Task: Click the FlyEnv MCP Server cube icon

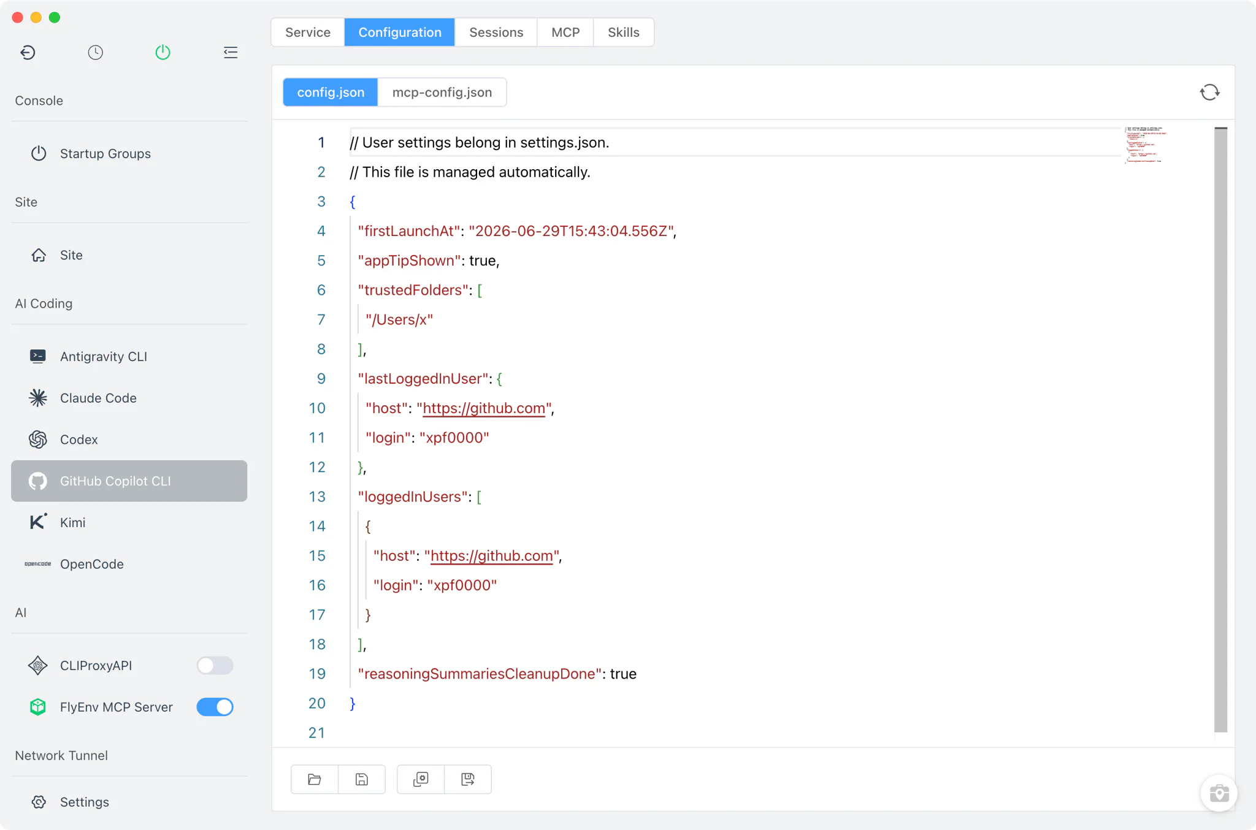Action: tap(38, 707)
